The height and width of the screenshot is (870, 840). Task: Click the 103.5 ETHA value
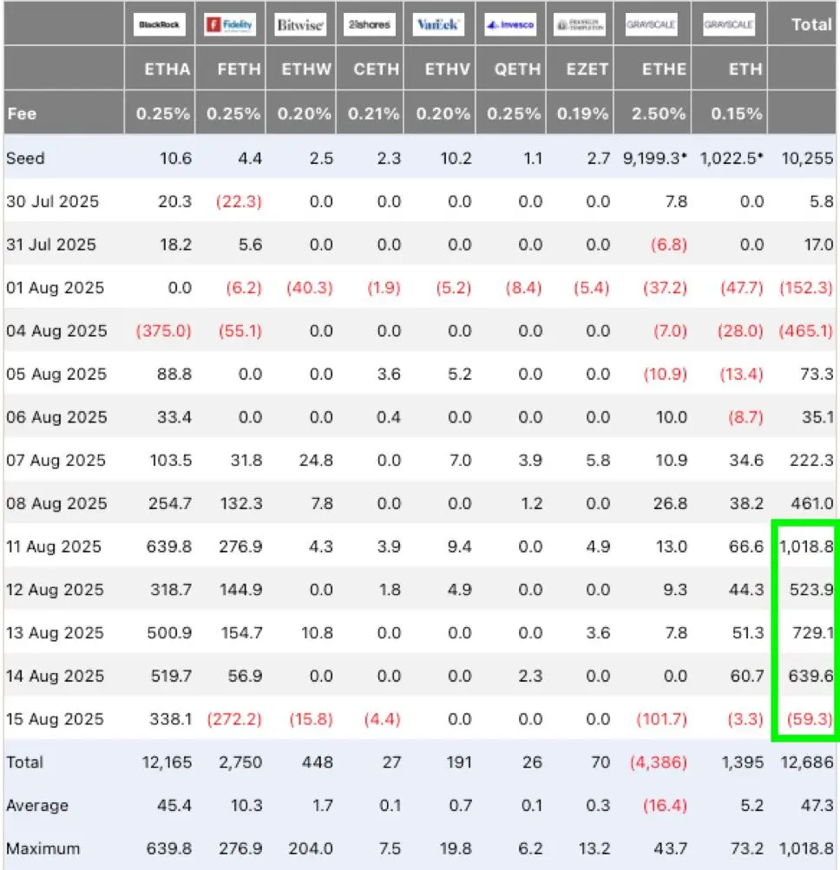pos(171,460)
